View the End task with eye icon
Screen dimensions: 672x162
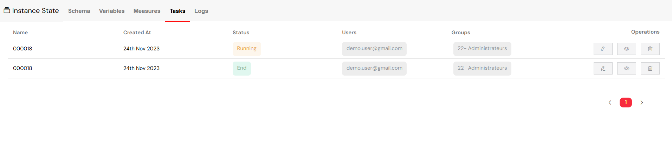626,69
